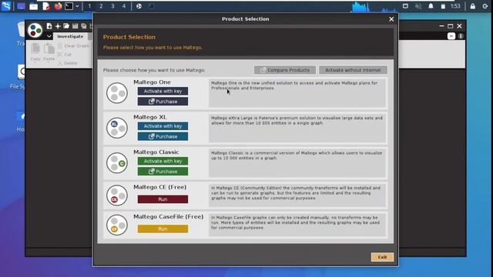Click the Maltego application logo button

tap(35, 31)
